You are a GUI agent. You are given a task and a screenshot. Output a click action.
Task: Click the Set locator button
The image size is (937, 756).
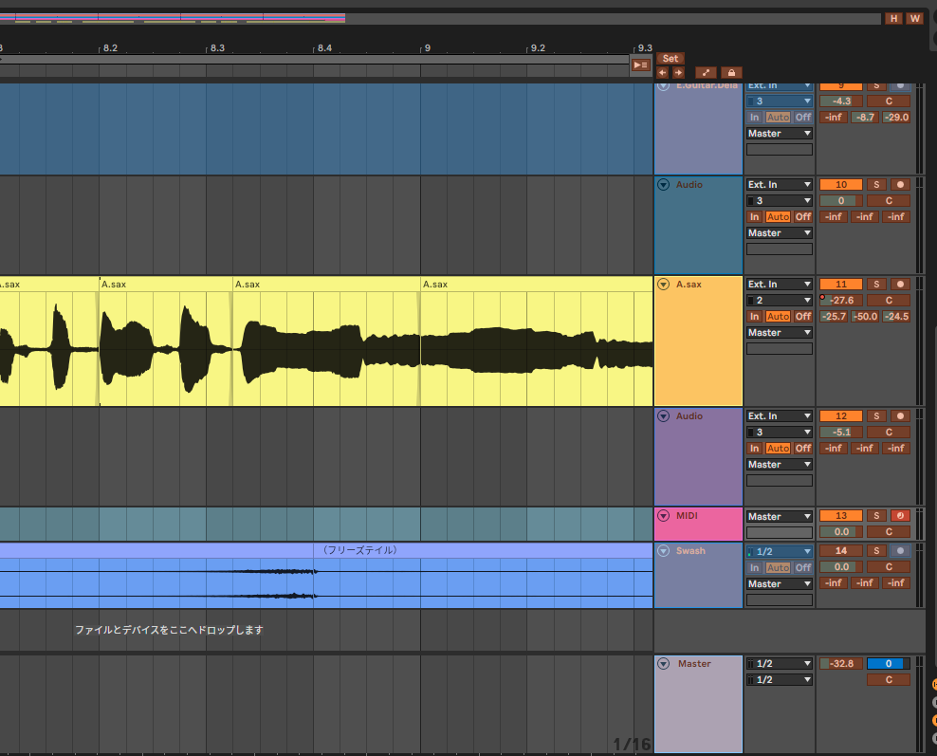pyautogui.click(x=670, y=58)
